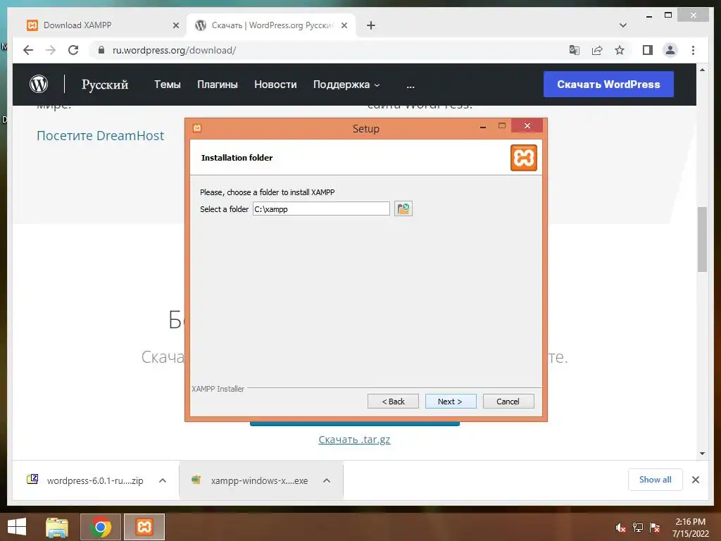Click the site lock icon
The height and width of the screenshot is (541, 721).
(x=101, y=50)
